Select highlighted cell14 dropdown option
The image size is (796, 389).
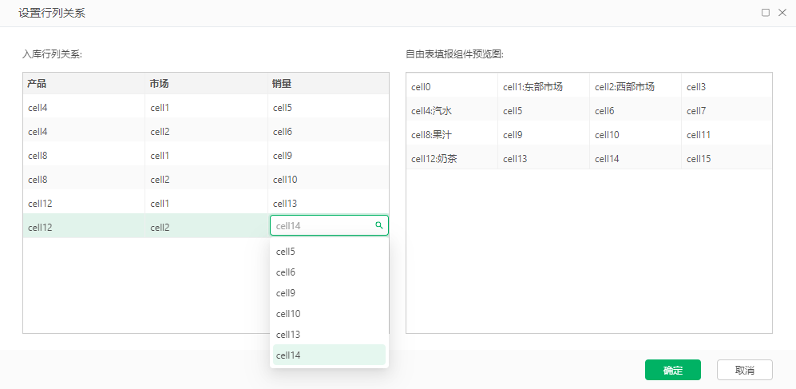click(x=330, y=355)
